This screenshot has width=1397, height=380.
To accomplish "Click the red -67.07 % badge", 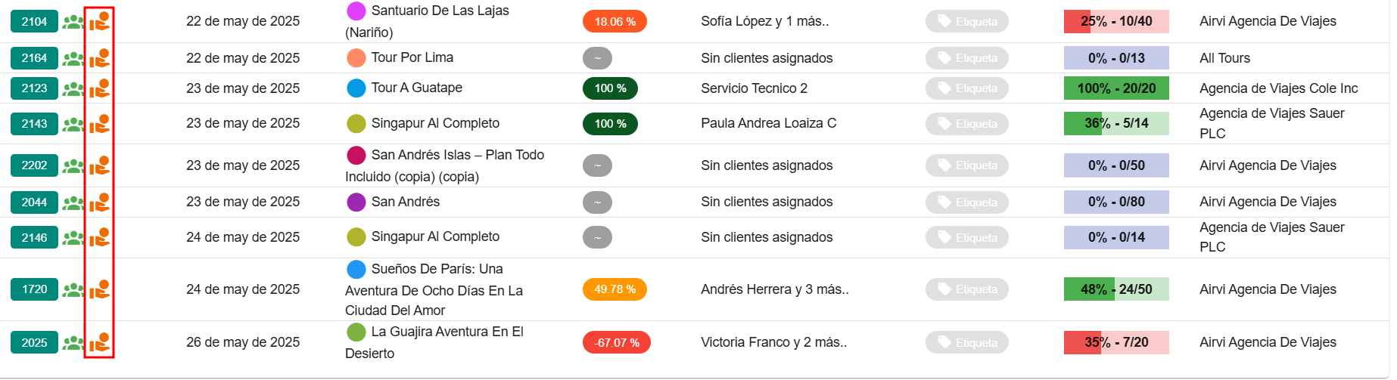I will (x=616, y=343).
